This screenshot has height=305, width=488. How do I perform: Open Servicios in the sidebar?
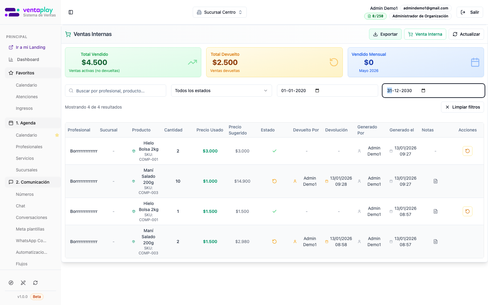(x=25, y=158)
